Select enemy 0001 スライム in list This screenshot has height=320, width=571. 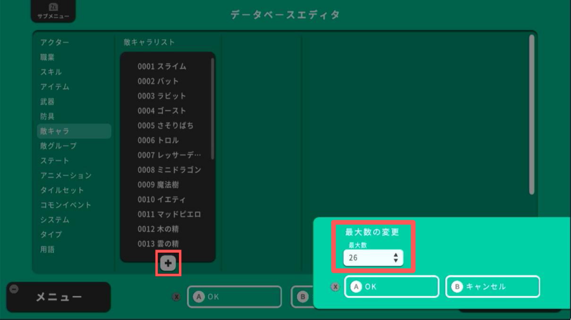(162, 66)
